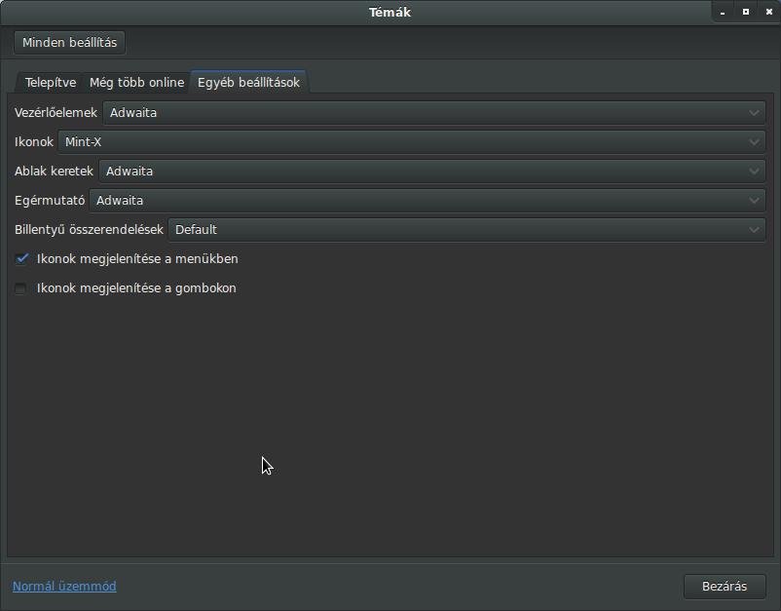The image size is (781, 611).
Task: Open the Ablak keretek theme dropdown
Action: tap(431, 172)
